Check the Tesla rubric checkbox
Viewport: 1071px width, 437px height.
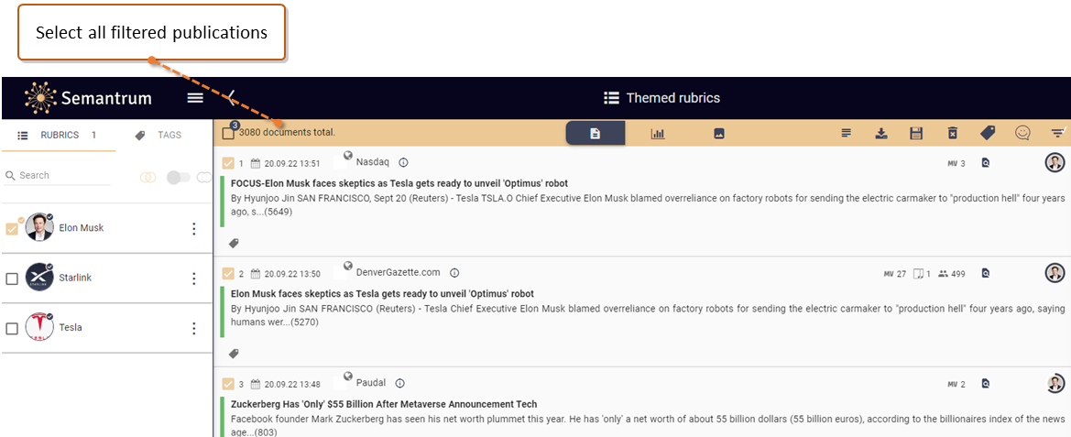point(12,328)
